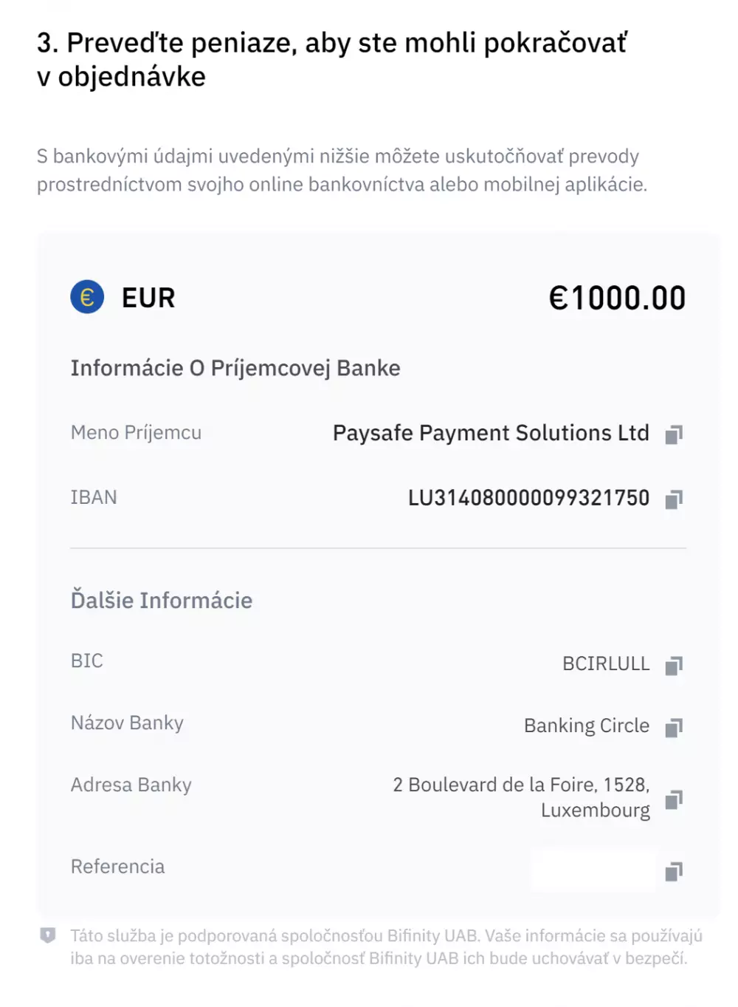
Task: Copy the Paysafe Payment Solutions Ltd recipient name
Action: click(x=674, y=435)
